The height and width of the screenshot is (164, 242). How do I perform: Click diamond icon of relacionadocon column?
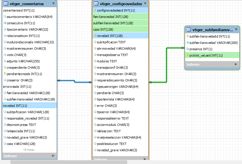[x=5, y=36]
